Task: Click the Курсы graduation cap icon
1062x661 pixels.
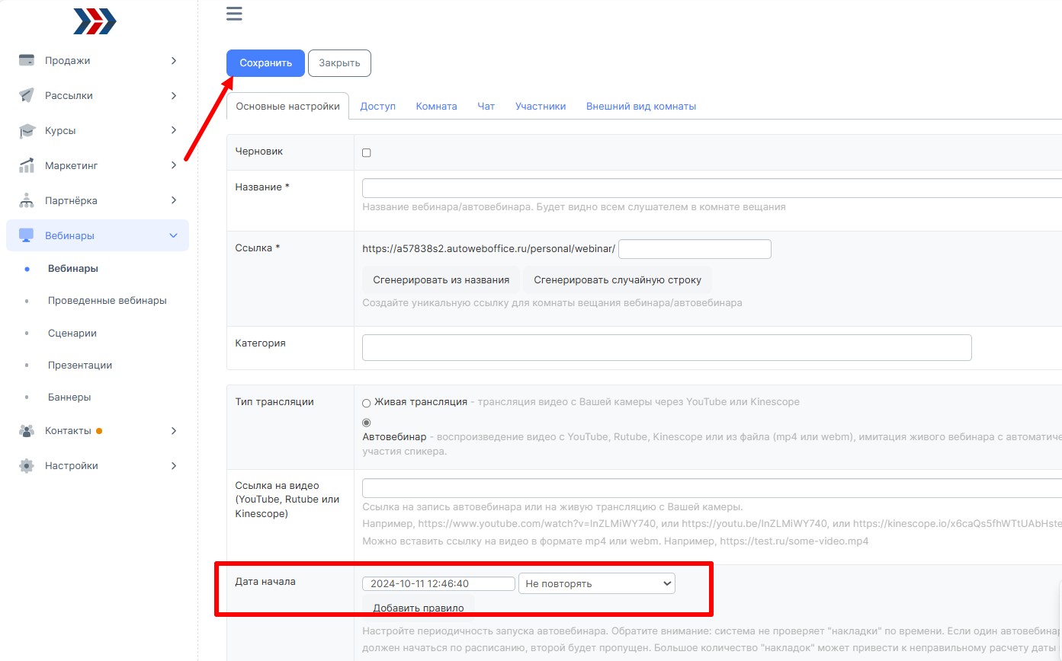Action: 27,131
